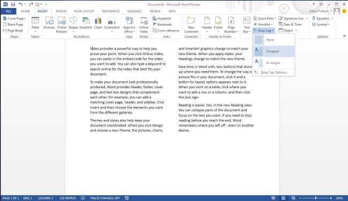Switch to the REVIEW tab
The width and height of the screenshot is (348, 201).
(155, 11)
